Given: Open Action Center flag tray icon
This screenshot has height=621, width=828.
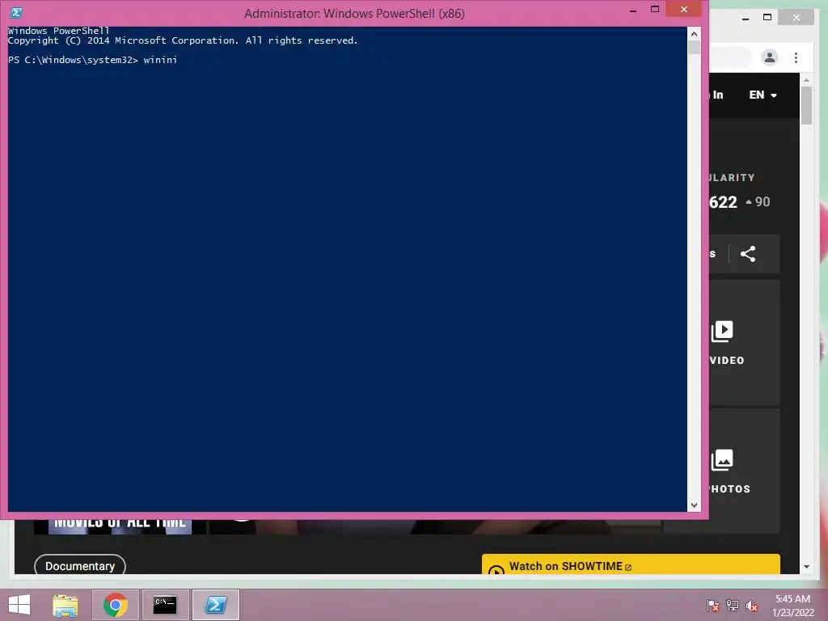Looking at the screenshot, I should coord(712,606).
